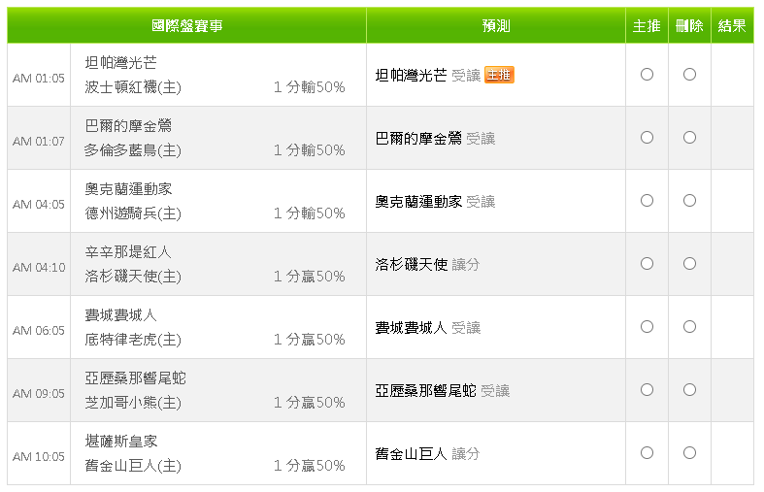764x492 pixels.
Task: Click team name 辛辛那堤紅人
Action: 128,252
